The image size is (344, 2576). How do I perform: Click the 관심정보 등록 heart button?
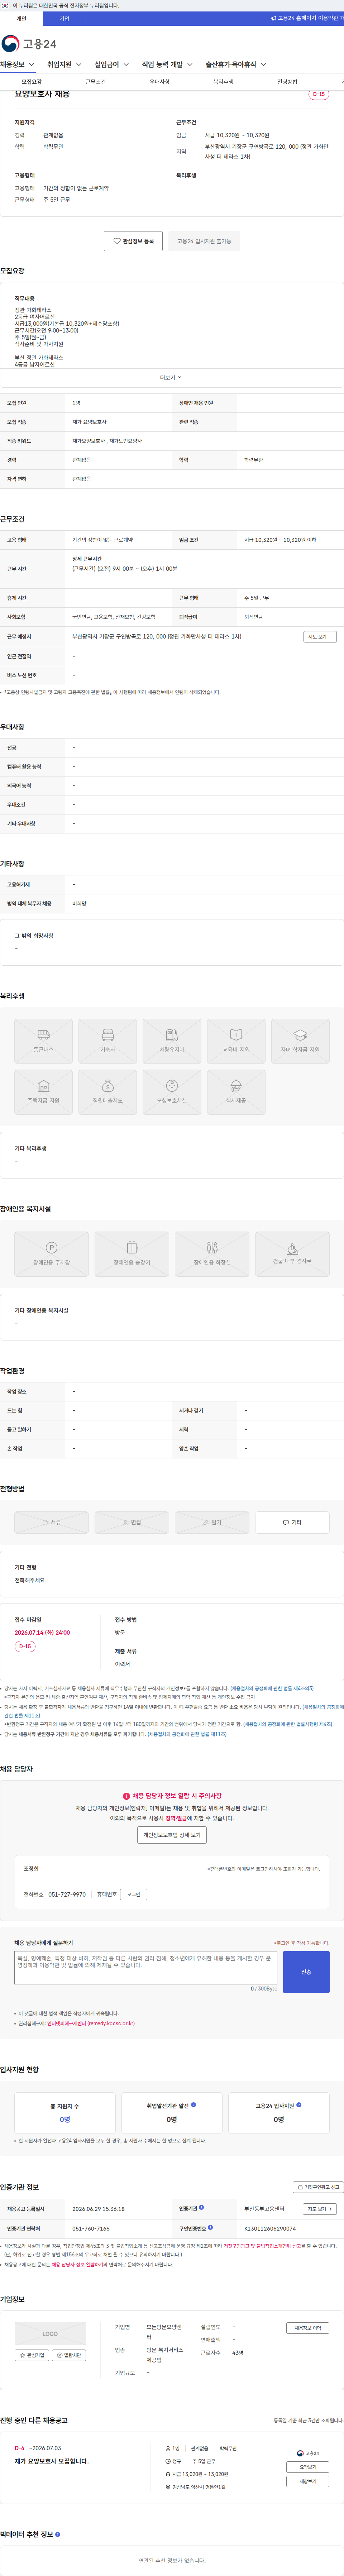tap(133, 241)
